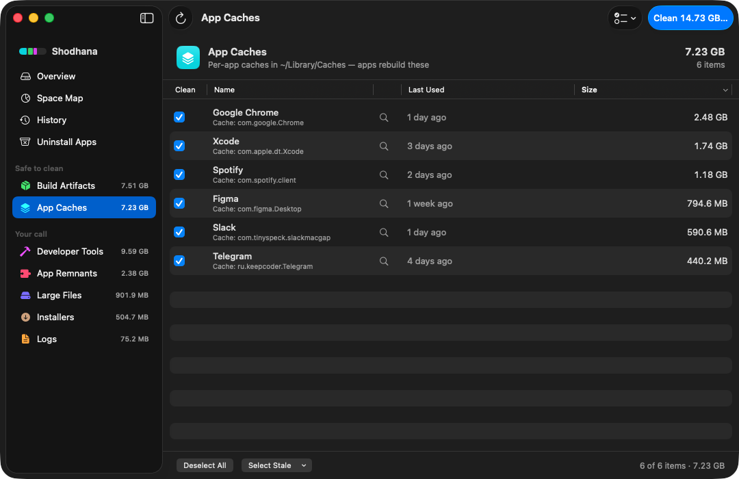
Task: Reveal Spotify cache with magnifier icon
Action: 384,175
